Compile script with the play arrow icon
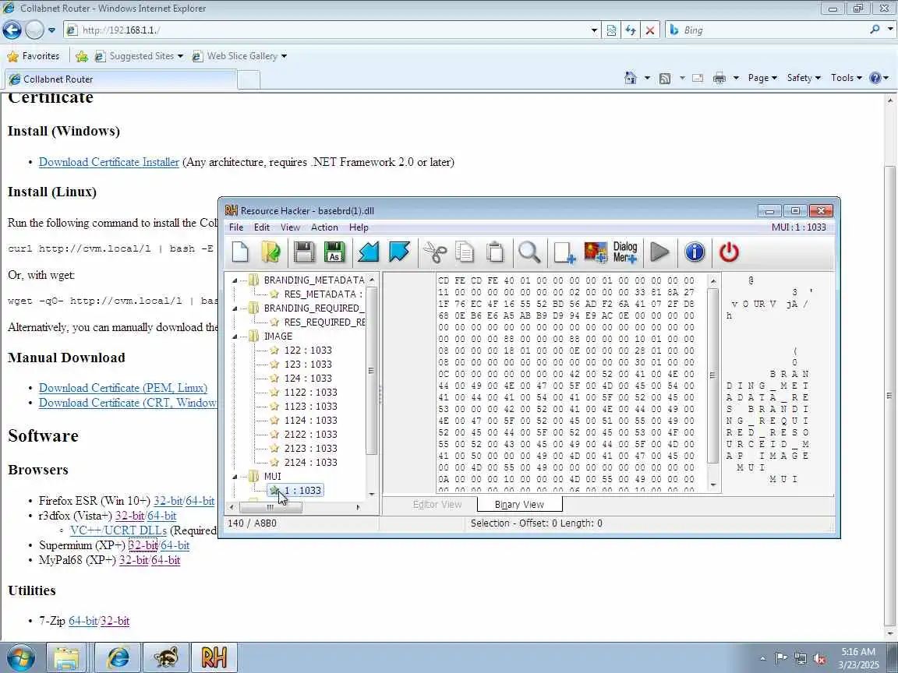898x673 pixels. [659, 252]
